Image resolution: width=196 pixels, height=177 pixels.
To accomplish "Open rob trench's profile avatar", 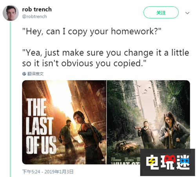I will click(x=11, y=13).
